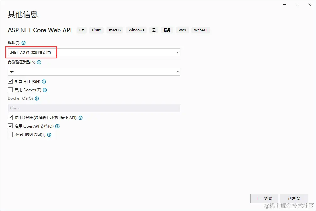This screenshot has height=211, width=316.
Task: Click the 创建(C) button
Action: coord(294,198)
